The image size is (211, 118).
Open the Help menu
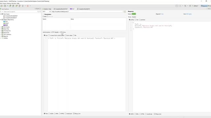pos(18,3)
